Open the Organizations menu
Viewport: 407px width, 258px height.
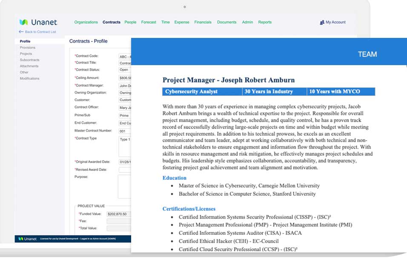coord(86,22)
